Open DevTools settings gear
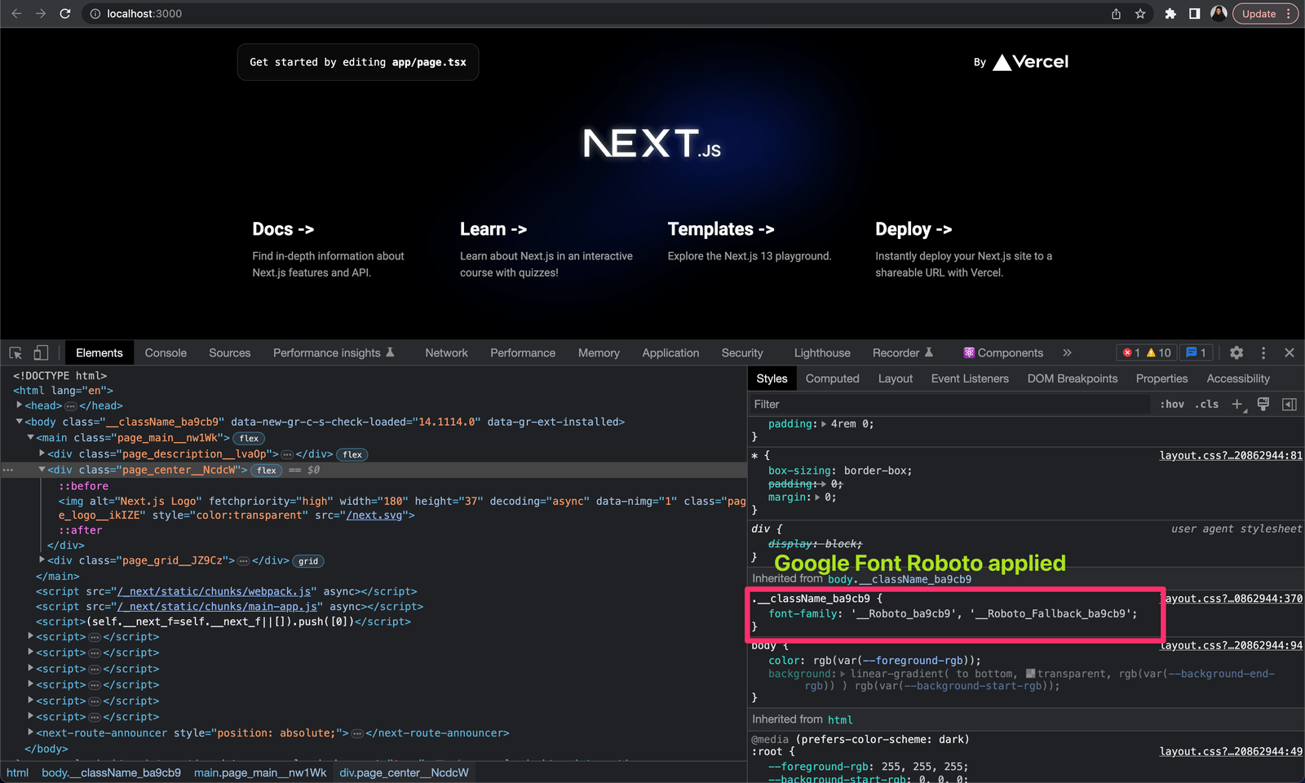Image resolution: width=1305 pixels, height=783 pixels. pyautogui.click(x=1236, y=353)
